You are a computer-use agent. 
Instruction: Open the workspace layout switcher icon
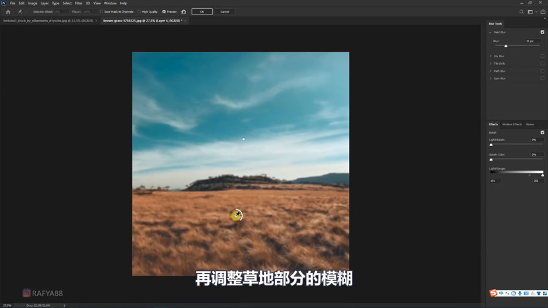pyautogui.click(x=530, y=11)
